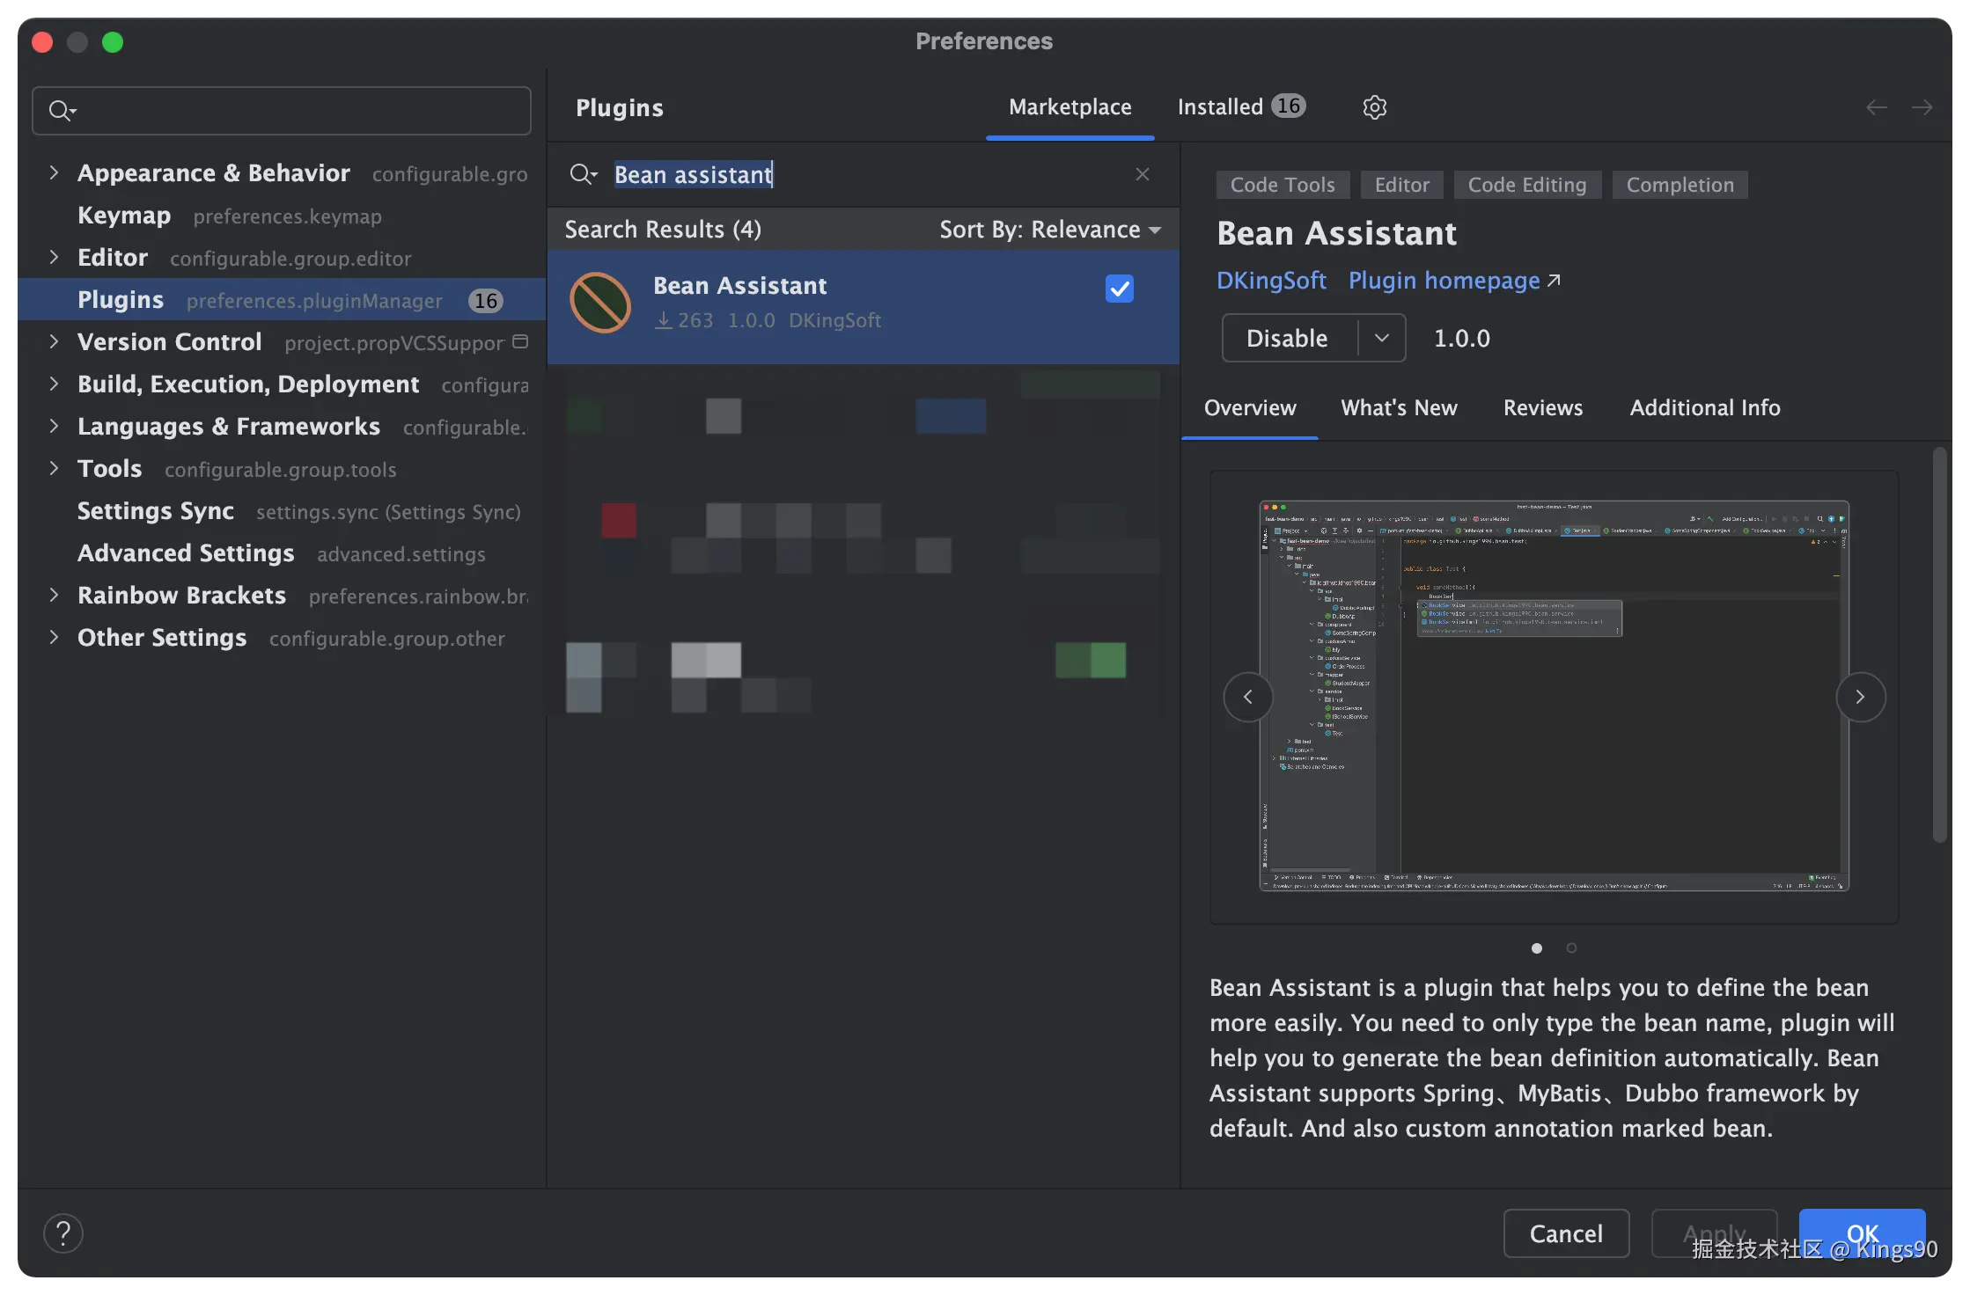Expand the Appearance & Behavior tree node
Image resolution: width=1970 pixels, height=1295 pixels.
coord(54,172)
